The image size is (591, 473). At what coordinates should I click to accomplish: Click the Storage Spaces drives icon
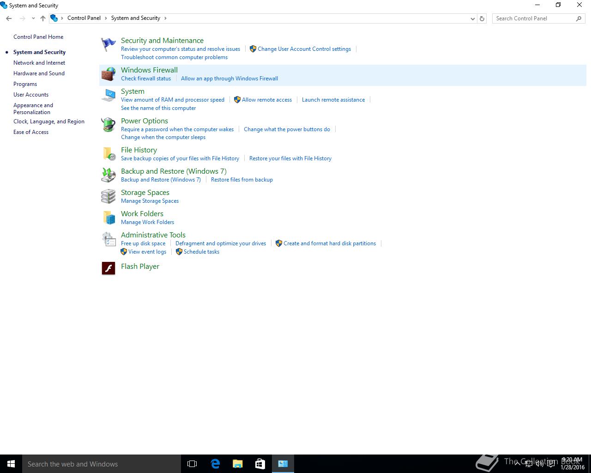109,196
